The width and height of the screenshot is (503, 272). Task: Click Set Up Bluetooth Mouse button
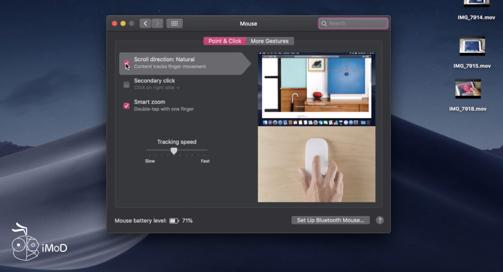pyautogui.click(x=331, y=220)
